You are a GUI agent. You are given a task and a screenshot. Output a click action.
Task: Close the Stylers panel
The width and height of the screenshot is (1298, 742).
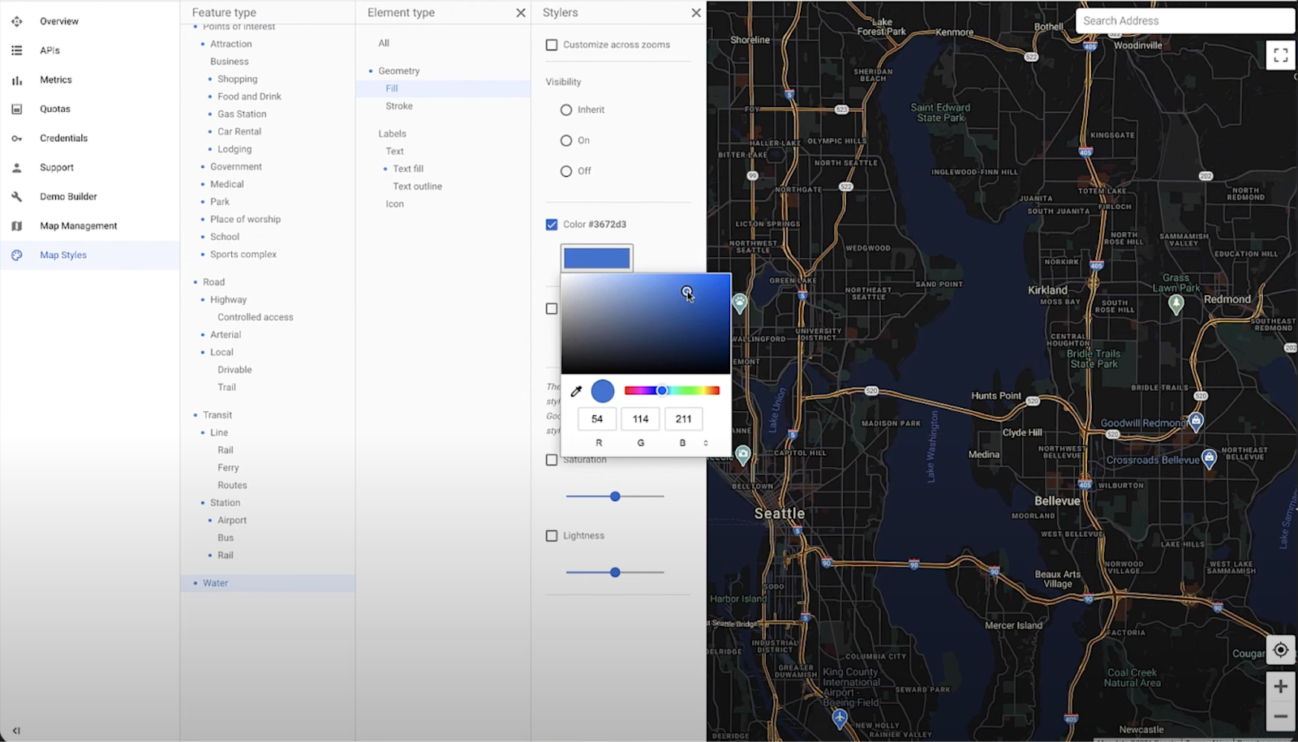tap(695, 13)
